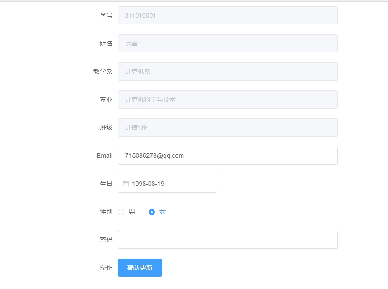Click the disabled 专业 field 计算机科学与技术
Image resolution: width=388 pixels, height=289 pixels.
pos(228,99)
